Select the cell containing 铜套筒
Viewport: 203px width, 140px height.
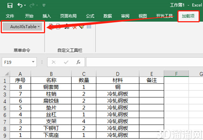[51, 87]
